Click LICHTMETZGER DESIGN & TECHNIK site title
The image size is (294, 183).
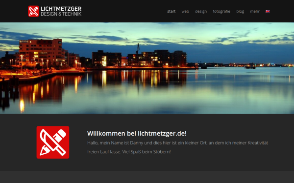[x=61, y=11]
